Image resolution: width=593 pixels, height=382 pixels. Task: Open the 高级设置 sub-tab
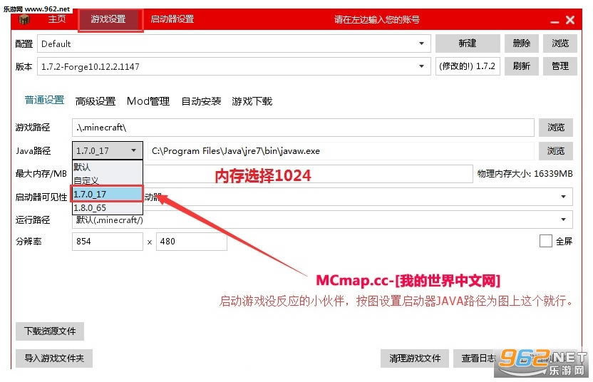tap(96, 101)
